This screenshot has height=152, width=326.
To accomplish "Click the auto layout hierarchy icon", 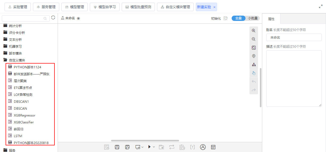I will coord(253,65).
